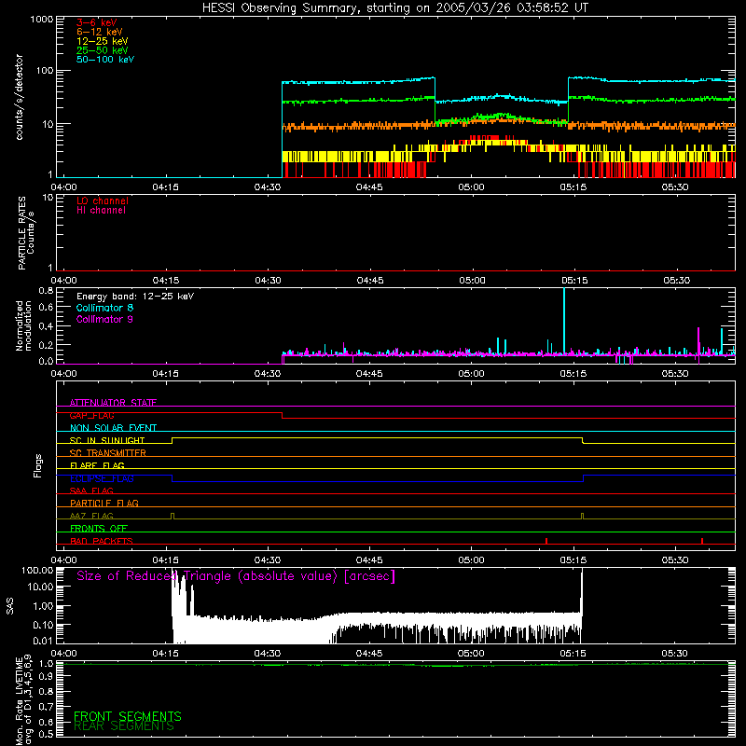Select the NON_SOLAR_EVENT flag label

click(x=113, y=428)
